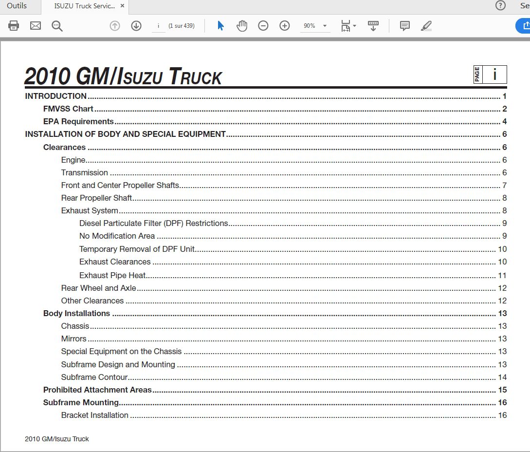Image resolution: width=530 pixels, height=452 pixels.
Task: Click the scrolling mode keyboard icon
Action: click(x=373, y=26)
